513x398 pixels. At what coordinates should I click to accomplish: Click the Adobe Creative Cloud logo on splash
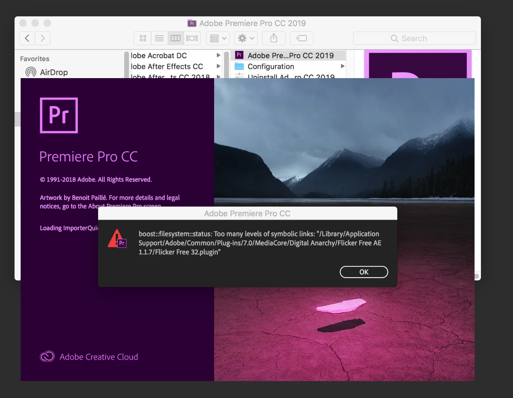pos(47,356)
